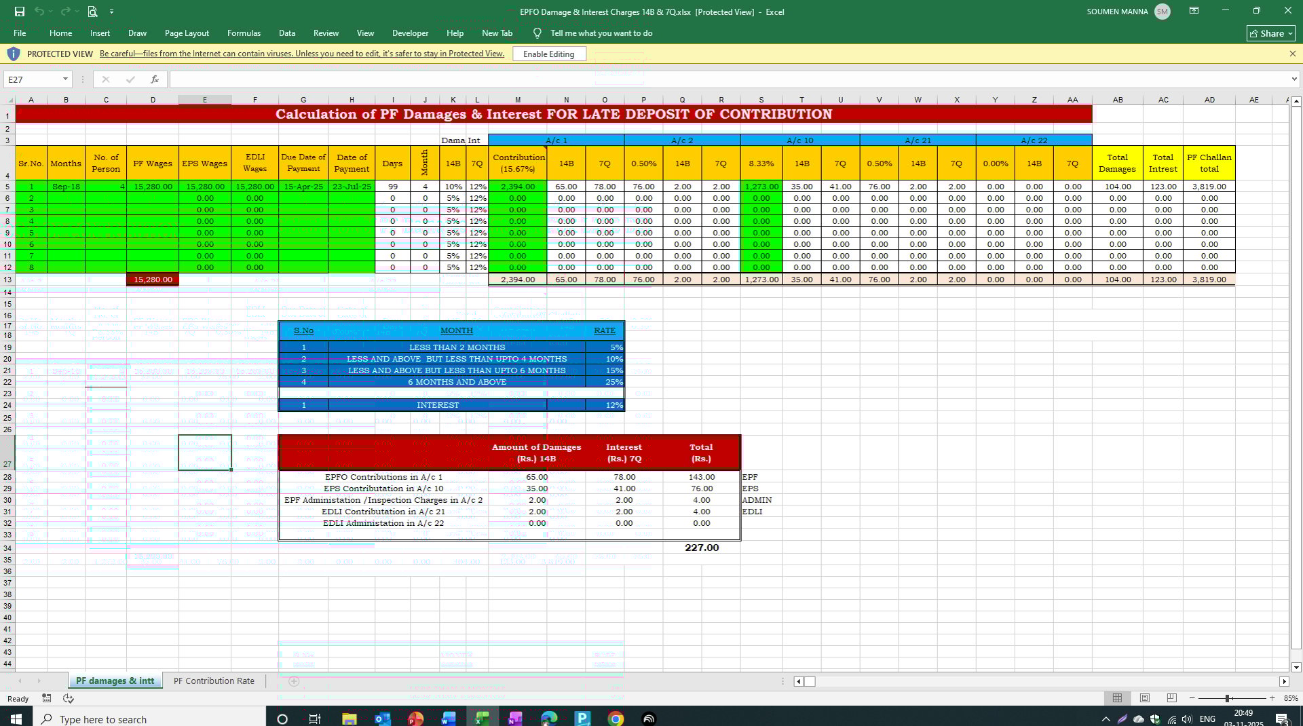The image size is (1303, 726).
Task: Save the workbook from the Quick Access Toolbar
Action: tap(20, 12)
